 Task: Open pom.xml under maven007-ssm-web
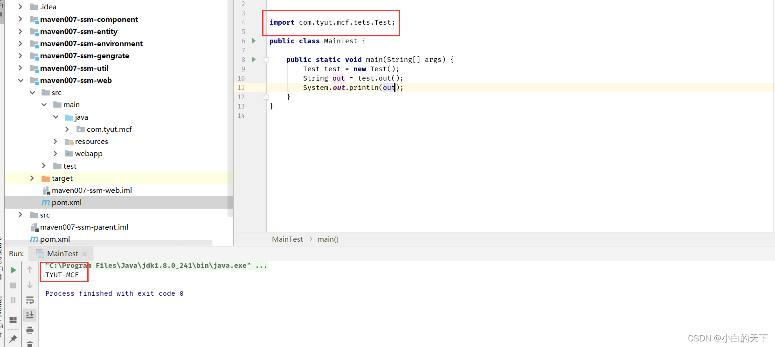67,203
